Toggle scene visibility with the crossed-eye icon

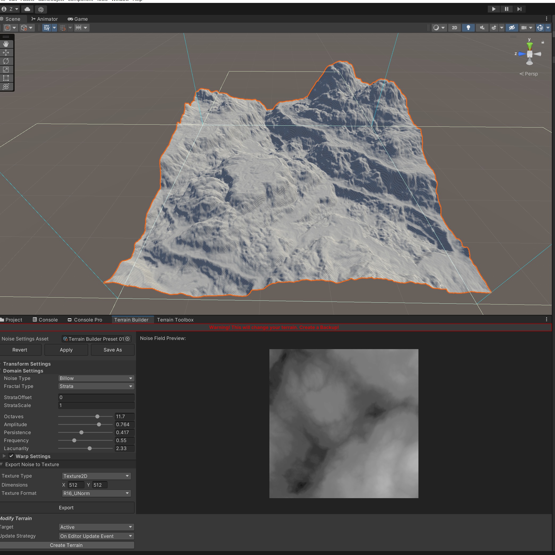pyautogui.click(x=512, y=28)
